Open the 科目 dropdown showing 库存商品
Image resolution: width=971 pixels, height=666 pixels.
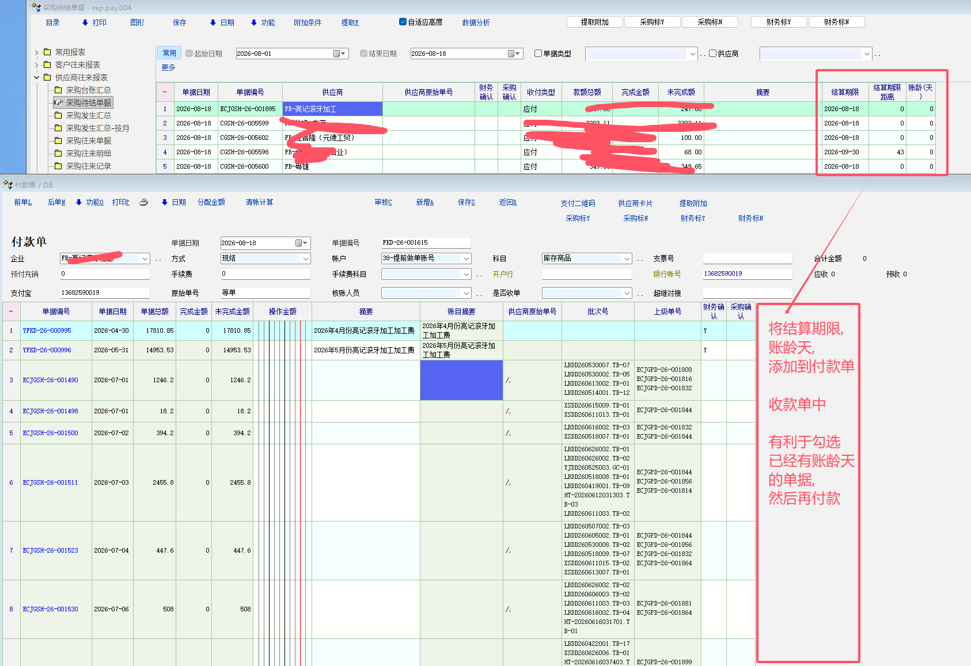(x=627, y=259)
